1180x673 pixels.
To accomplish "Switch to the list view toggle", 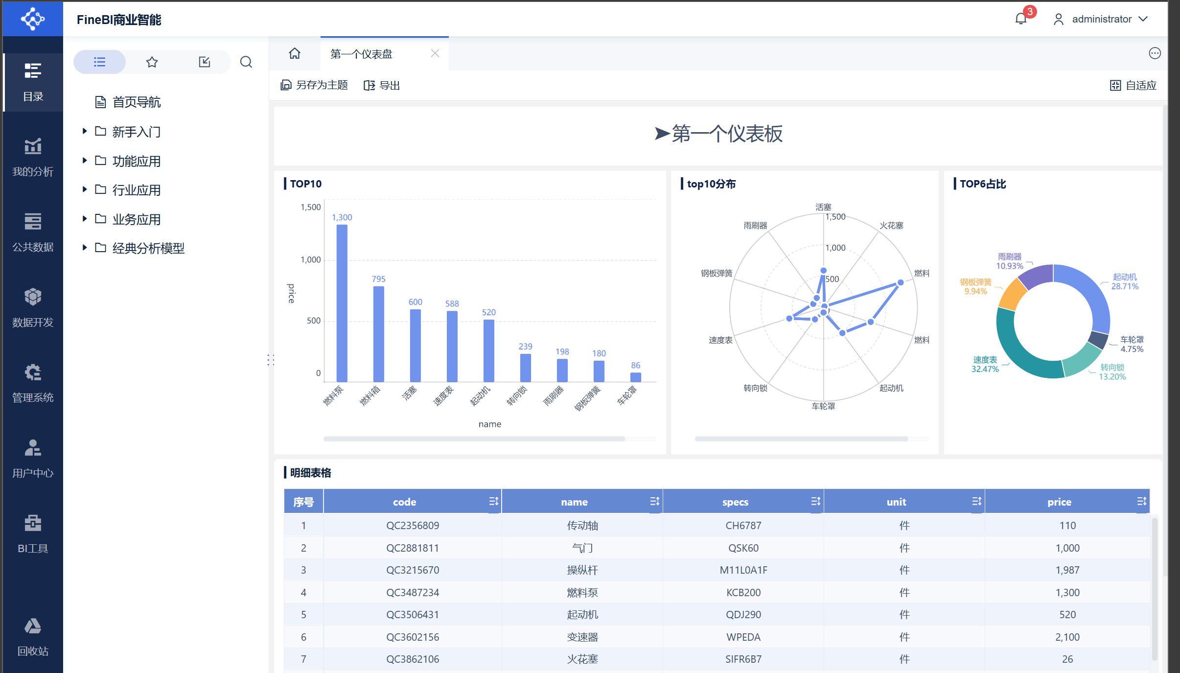I will [x=99, y=62].
